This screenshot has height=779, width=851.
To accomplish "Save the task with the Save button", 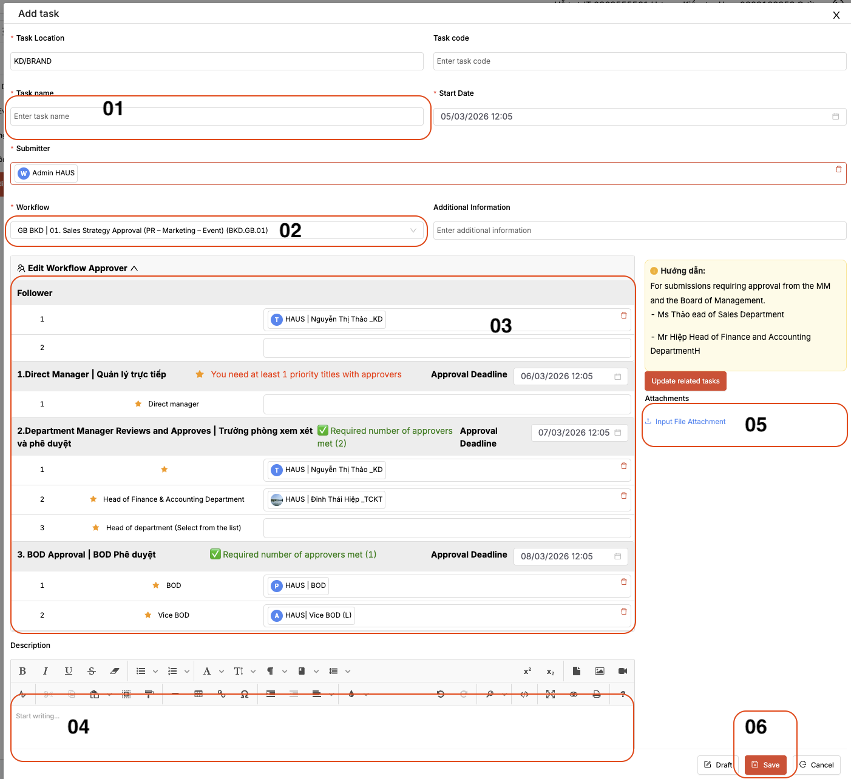I will point(765,765).
